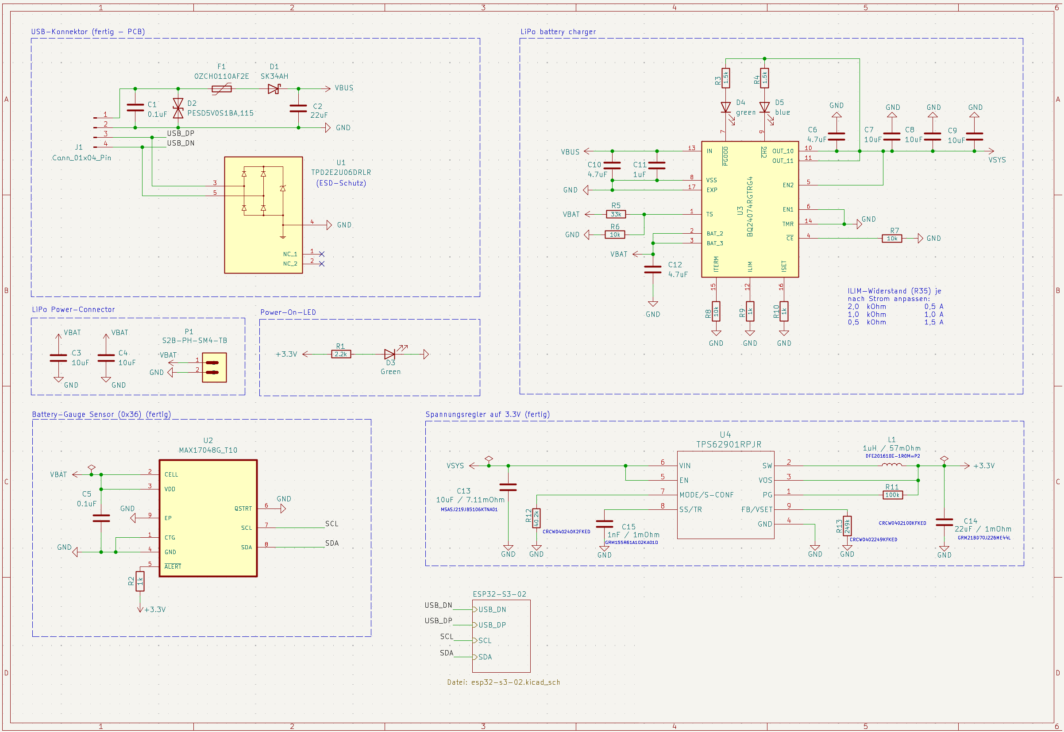Click the D1 SK34AH Schottky diode
This screenshot has height=732, width=1064.
point(274,89)
